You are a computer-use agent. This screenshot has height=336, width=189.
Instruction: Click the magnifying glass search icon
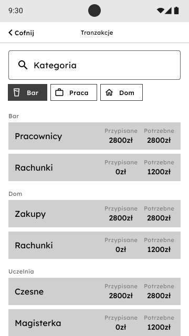point(23,65)
